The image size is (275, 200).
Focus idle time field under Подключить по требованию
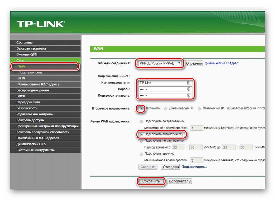point(196,128)
